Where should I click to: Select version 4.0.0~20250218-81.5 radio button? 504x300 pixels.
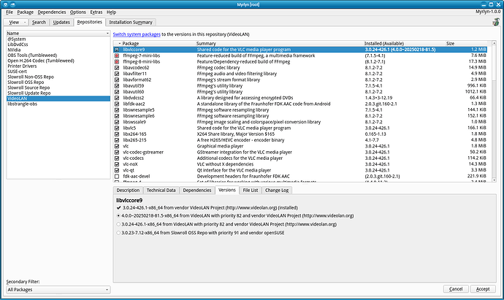click(118, 216)
